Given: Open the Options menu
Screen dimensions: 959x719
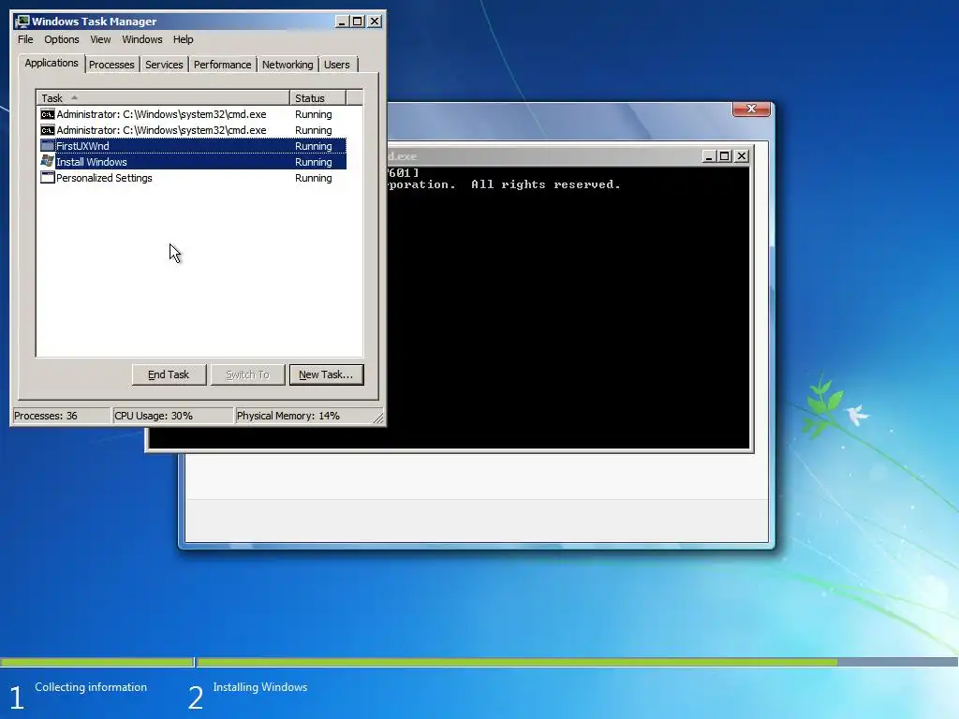Looking at the screenshot, I should point(61,39).
